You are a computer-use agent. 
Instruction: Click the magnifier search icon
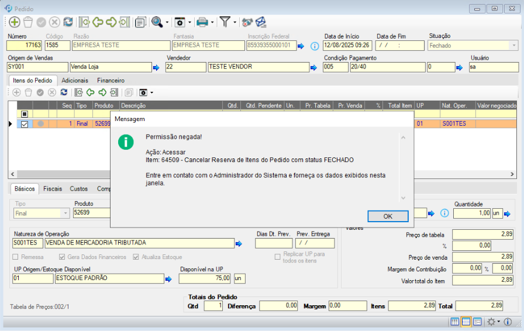tap(156, 22)
